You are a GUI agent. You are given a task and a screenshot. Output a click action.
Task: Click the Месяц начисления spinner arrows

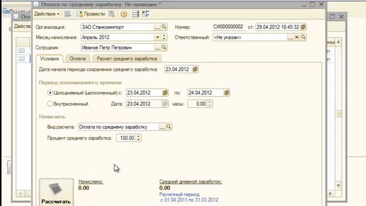click(x=164, y=37)
